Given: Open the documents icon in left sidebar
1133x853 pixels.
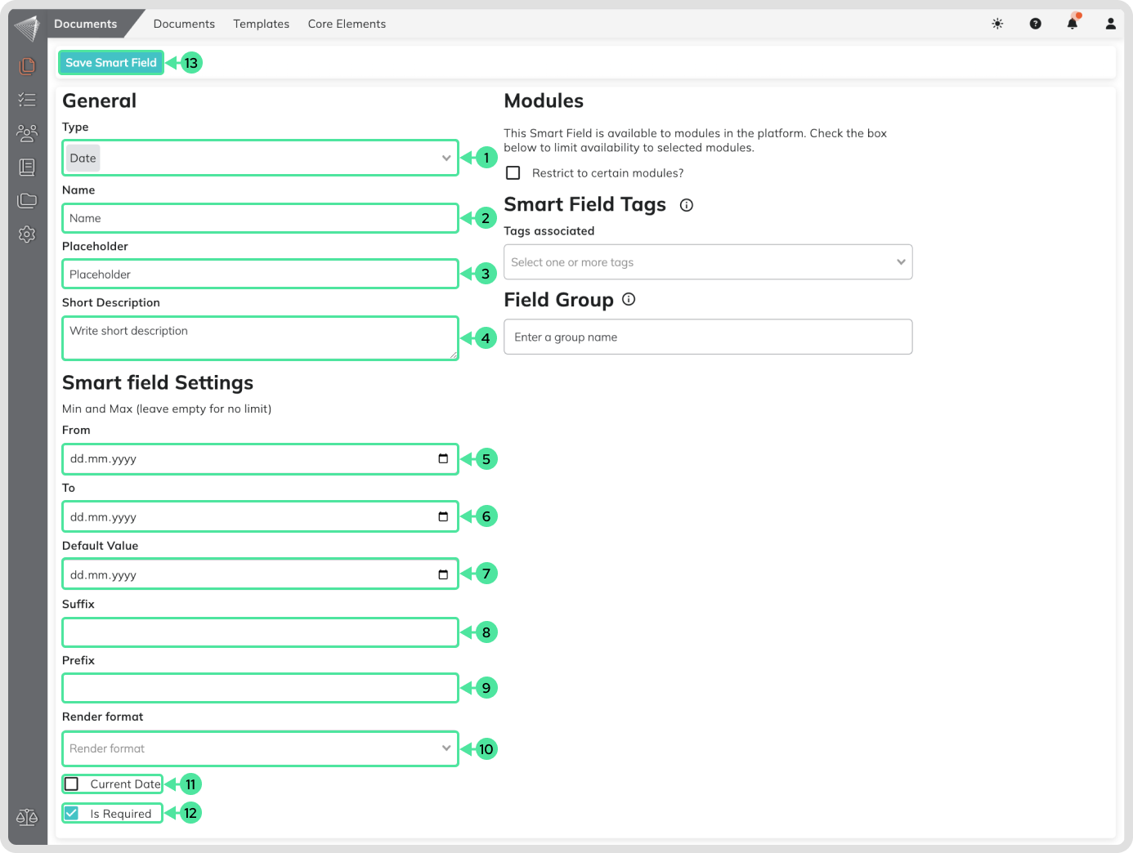Looking at the screenshot, I should [27, 65].
